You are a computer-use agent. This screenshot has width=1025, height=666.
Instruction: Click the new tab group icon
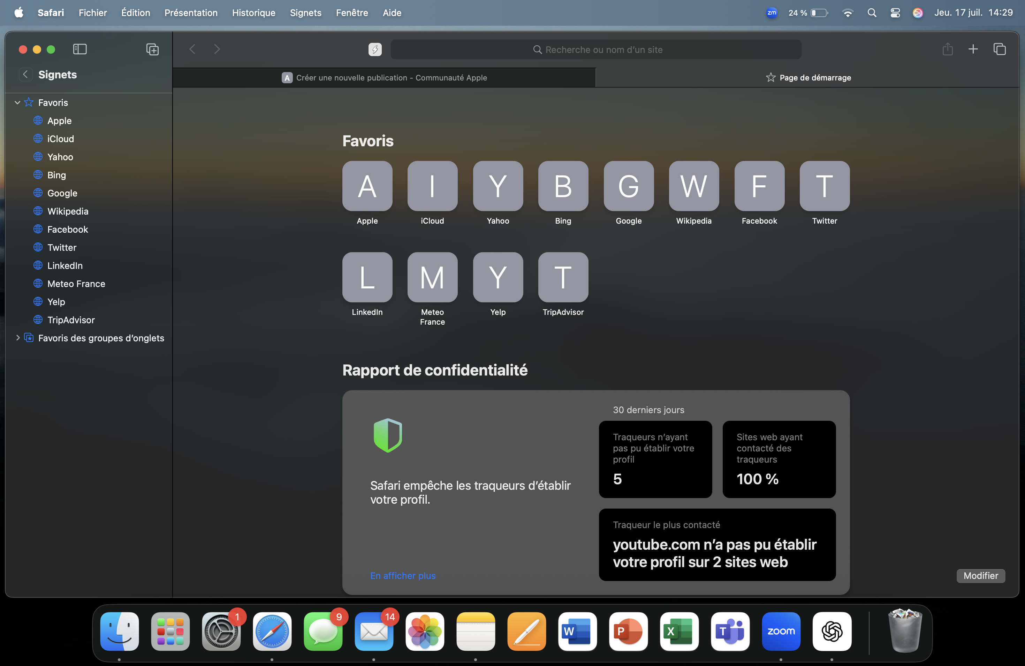tap(152, 49)
